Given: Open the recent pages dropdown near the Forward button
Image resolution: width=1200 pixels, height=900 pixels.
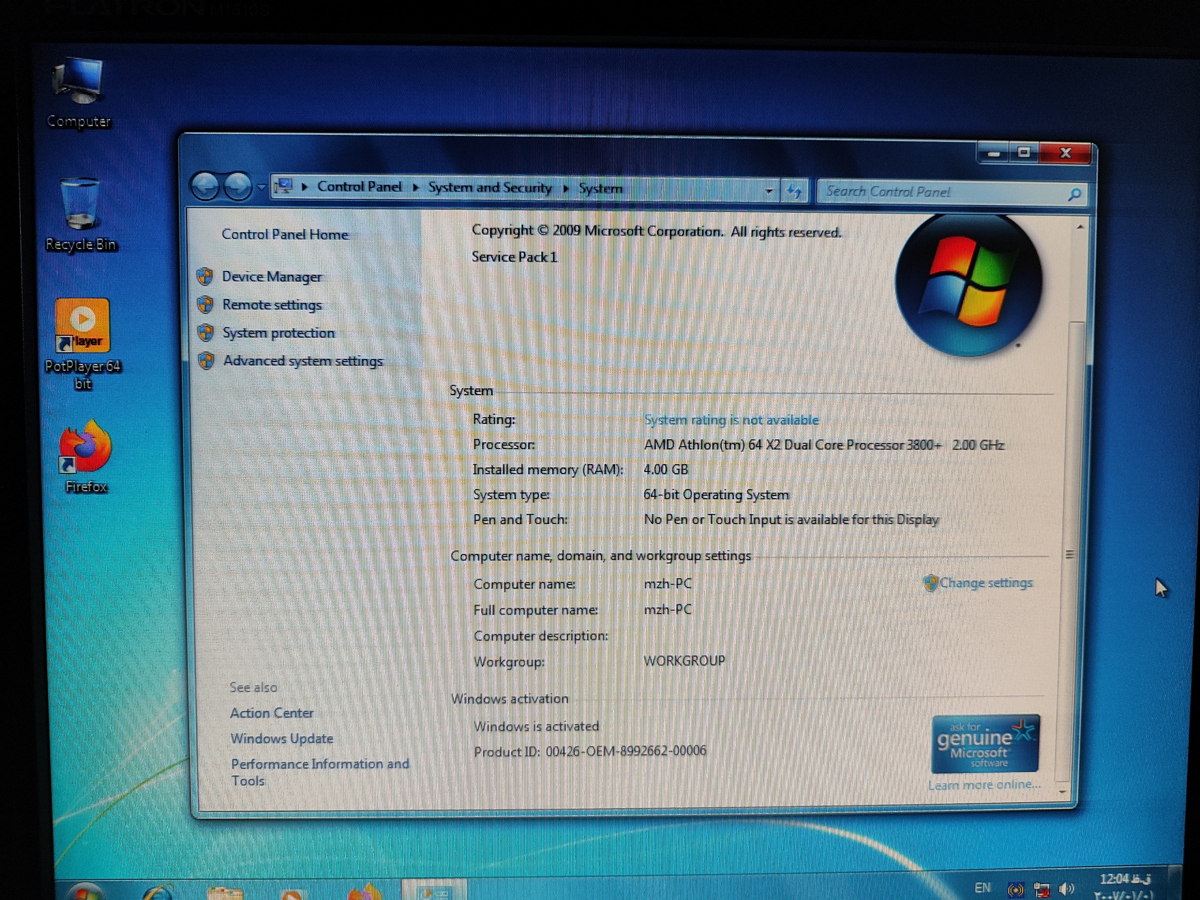Looking at the screenshot, I should 262,187.
